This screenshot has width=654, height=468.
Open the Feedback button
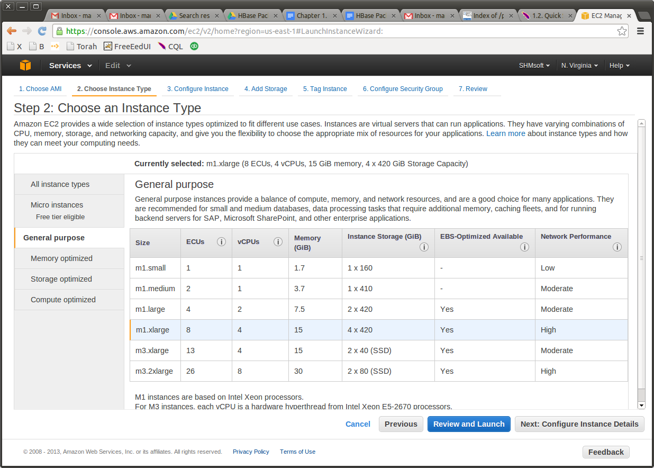(606, 452)
